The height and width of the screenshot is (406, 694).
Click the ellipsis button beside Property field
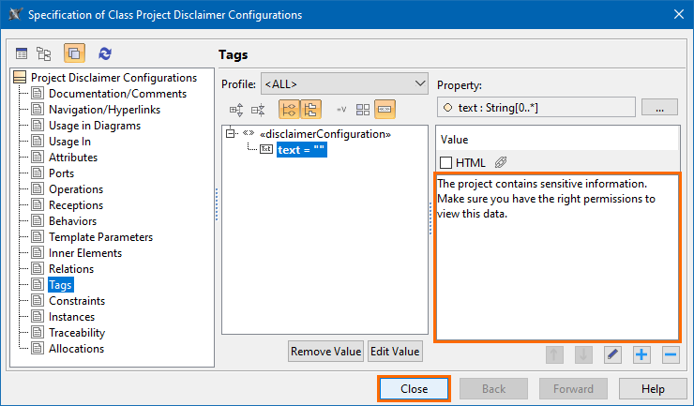(659, 108)
